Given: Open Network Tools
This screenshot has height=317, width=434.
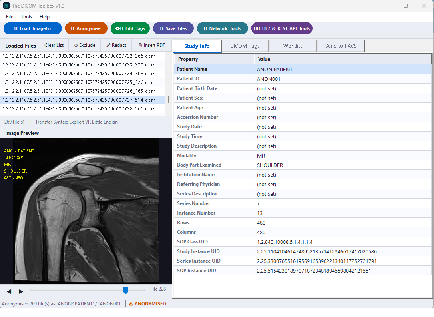Looking at the screenshot, I should (x=222, y=28).
